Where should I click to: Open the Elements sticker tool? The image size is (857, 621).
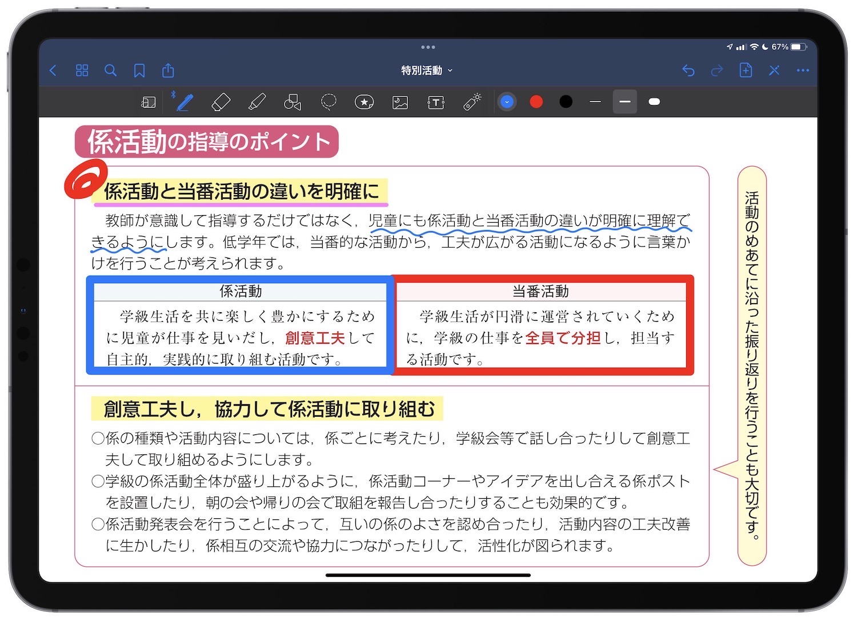pos(364,102)
